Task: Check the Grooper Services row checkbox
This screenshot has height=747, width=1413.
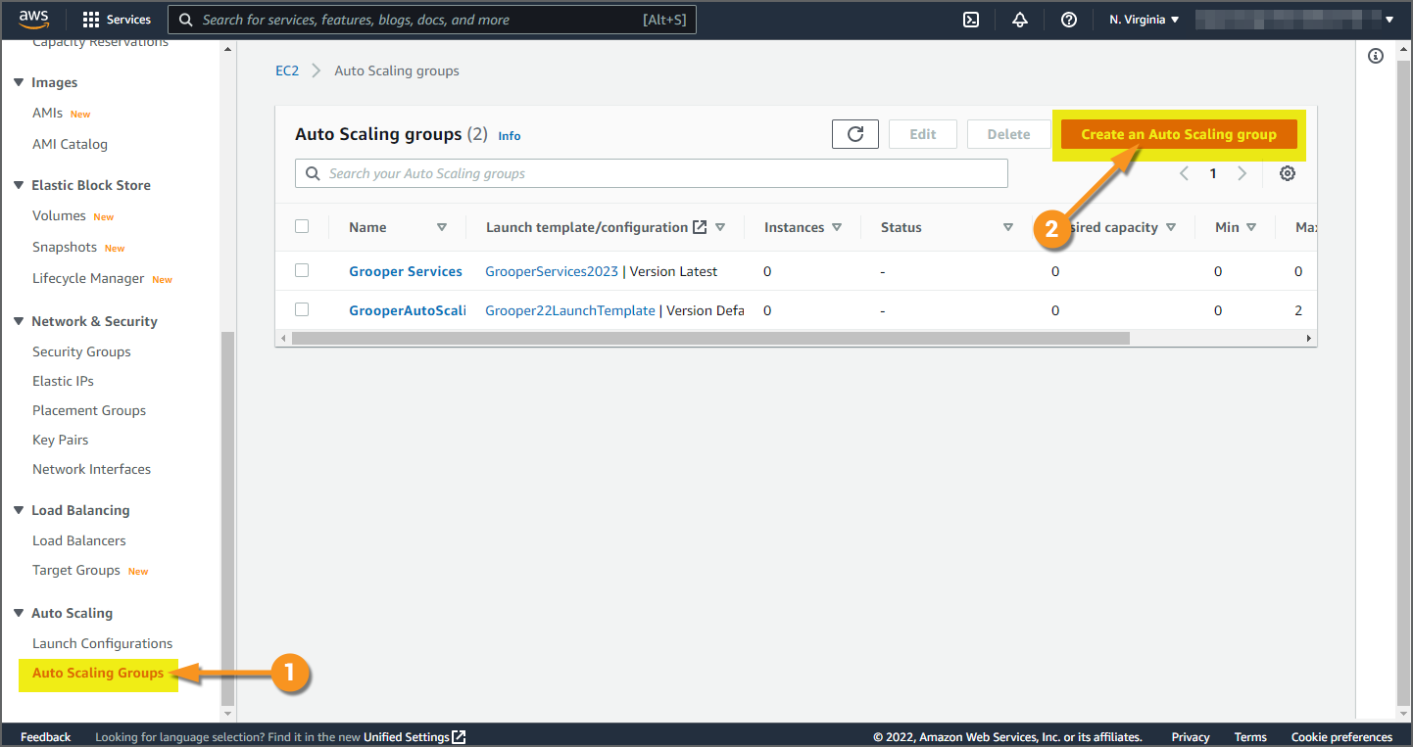Action: click(302, 270)
